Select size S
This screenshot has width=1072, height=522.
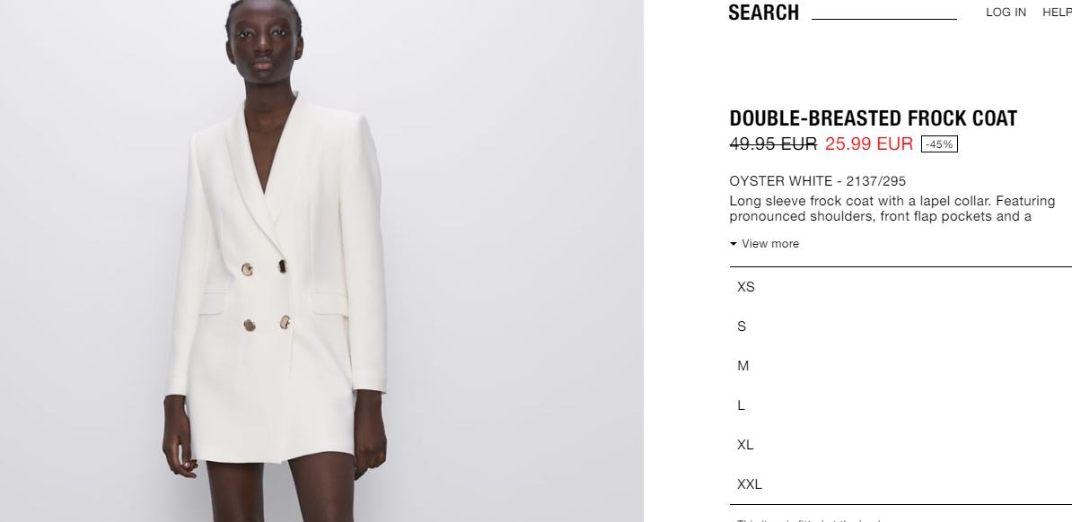pyautogui.click(x=901, y=326)
